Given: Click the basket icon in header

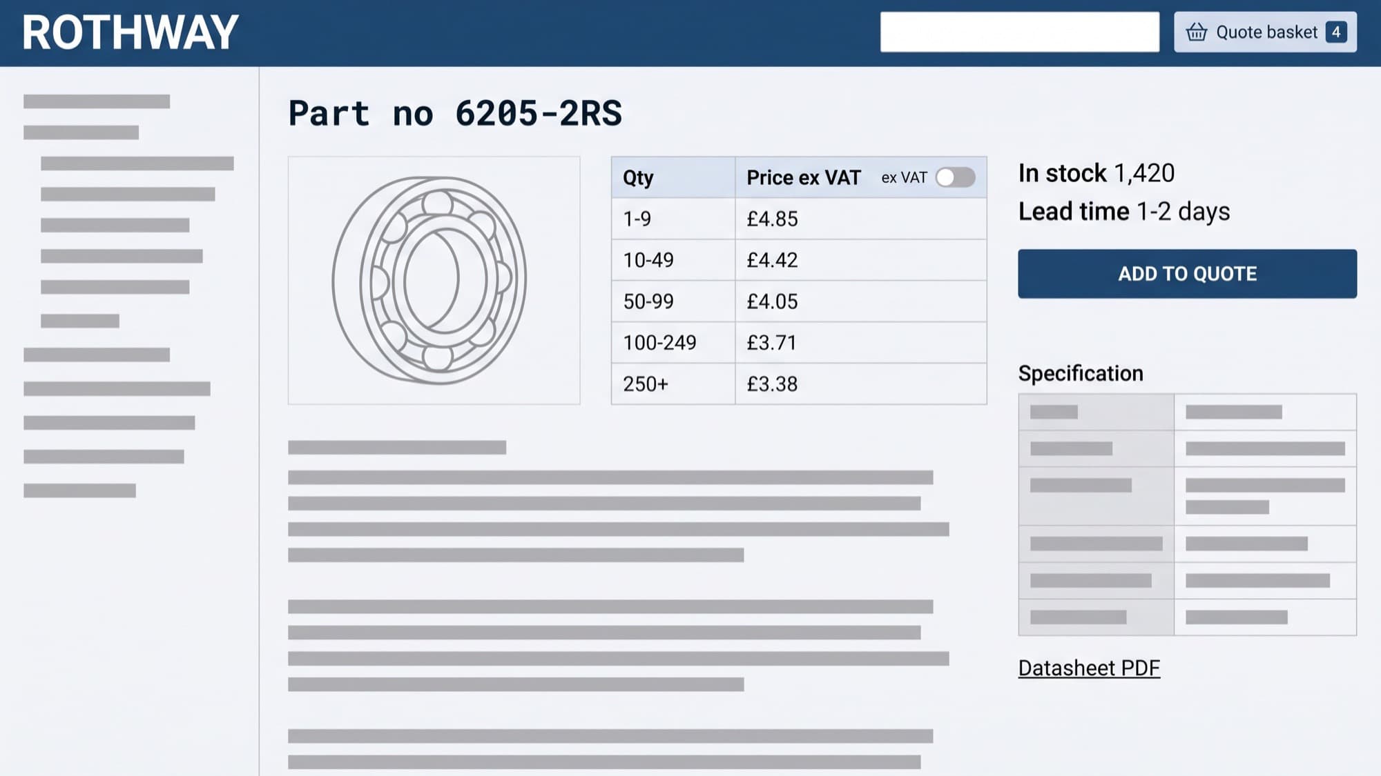Looking at the screenshot, I should (x=1196, y=32).
